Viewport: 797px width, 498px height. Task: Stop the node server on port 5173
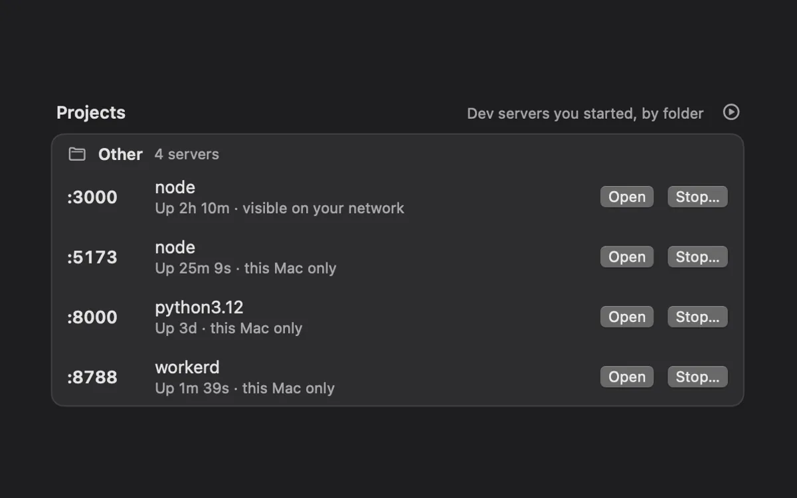pos(697,257)
